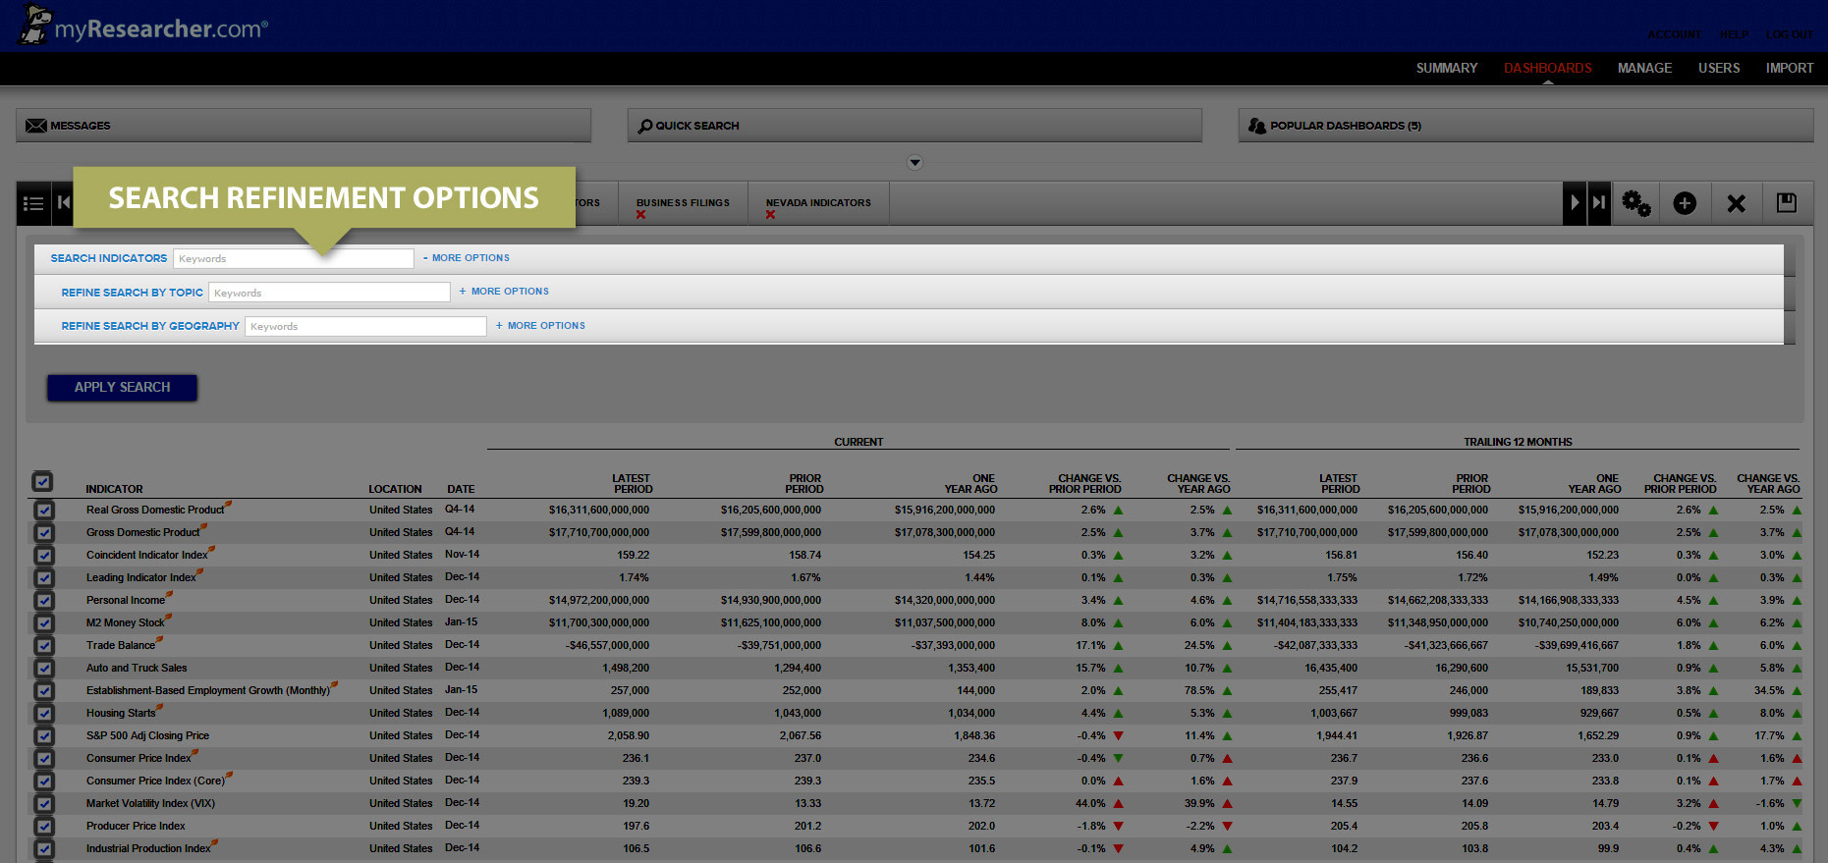Open the Help link
Image resolution: width=1828 pixels, height=863 pixels.
point(1734,34)
